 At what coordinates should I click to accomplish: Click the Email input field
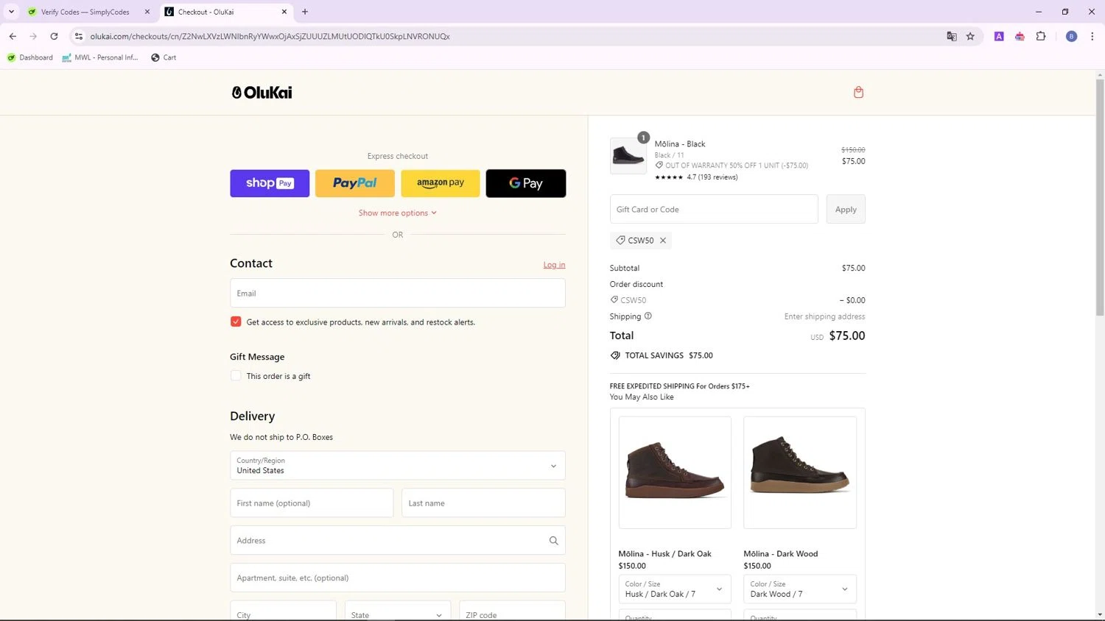(398, 293)
